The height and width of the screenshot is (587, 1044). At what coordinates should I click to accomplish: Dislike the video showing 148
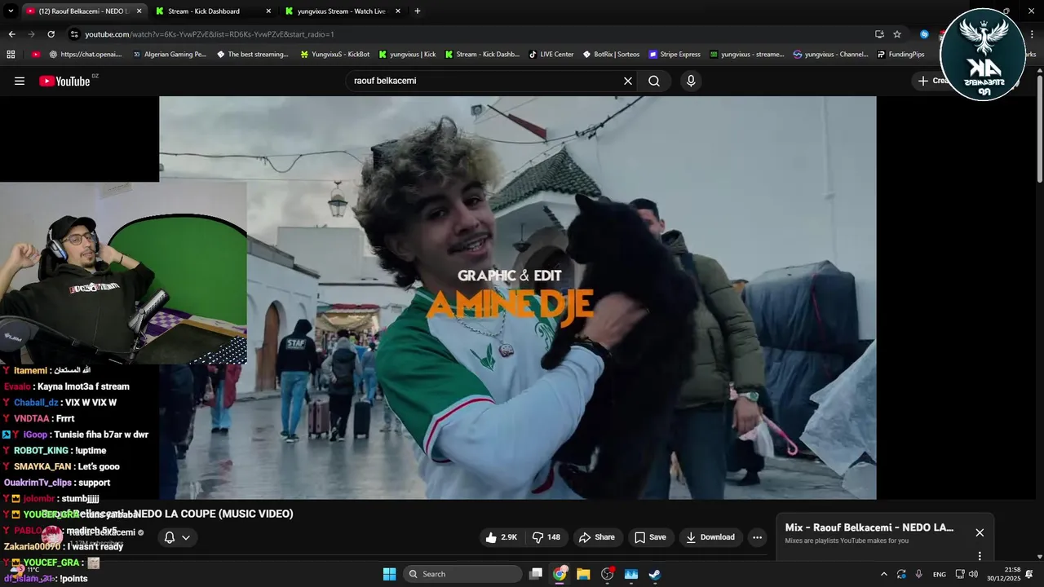546,537
